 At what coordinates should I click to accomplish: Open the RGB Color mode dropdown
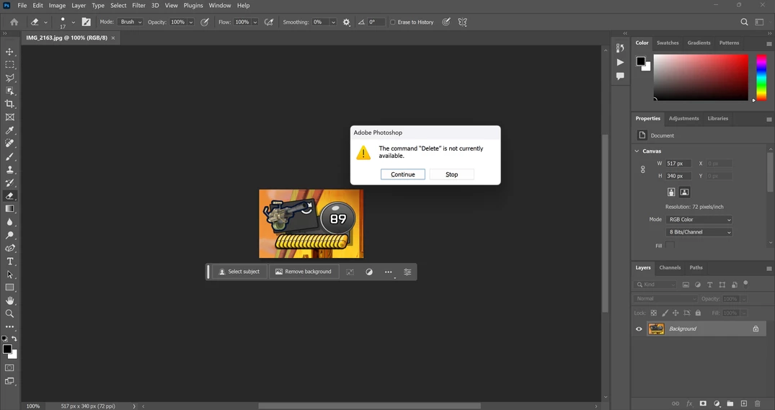(699, 220)
